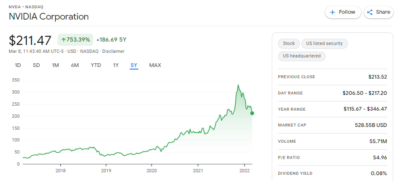
Task: Click the $115.67 - $346.47 year range value
Action: (365, 109)
